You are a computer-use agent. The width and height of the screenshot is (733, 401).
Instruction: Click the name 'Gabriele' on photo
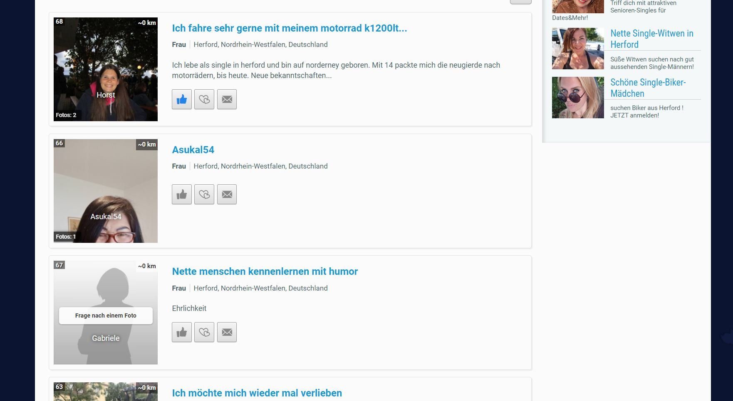pos(106,338)
